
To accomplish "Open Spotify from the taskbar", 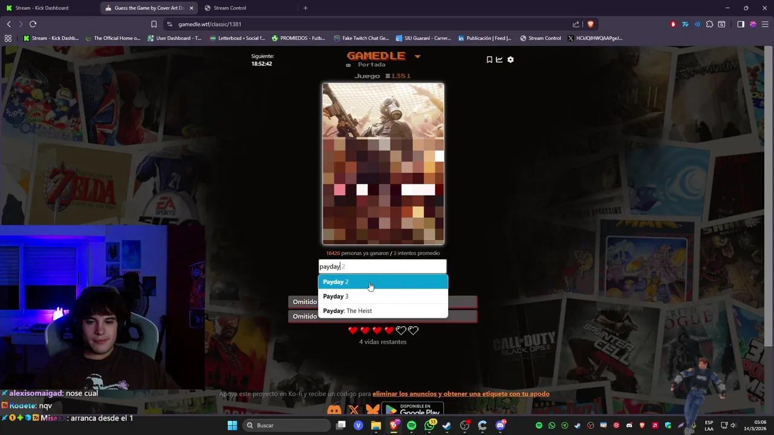I will (412, 425).
